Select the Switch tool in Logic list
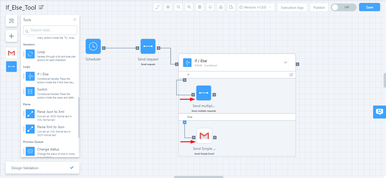The height and width of the screenshot is (178, 386). click(42, 89)
